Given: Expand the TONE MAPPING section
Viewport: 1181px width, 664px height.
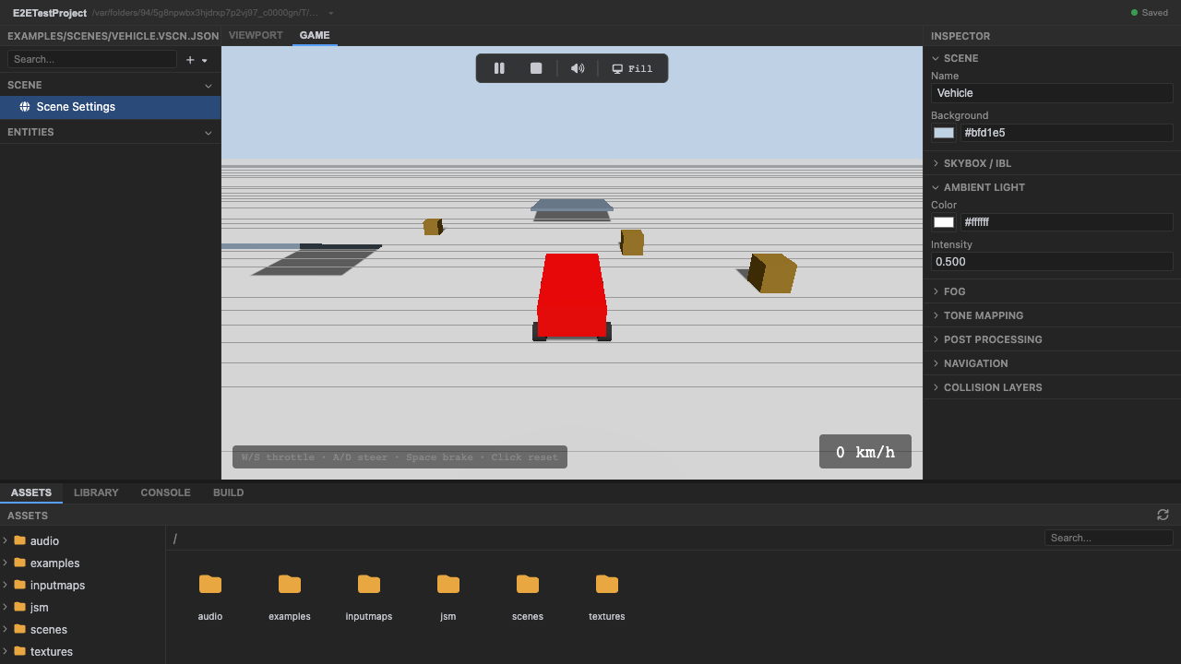Looking at the screenshot, I should point(936,315).
